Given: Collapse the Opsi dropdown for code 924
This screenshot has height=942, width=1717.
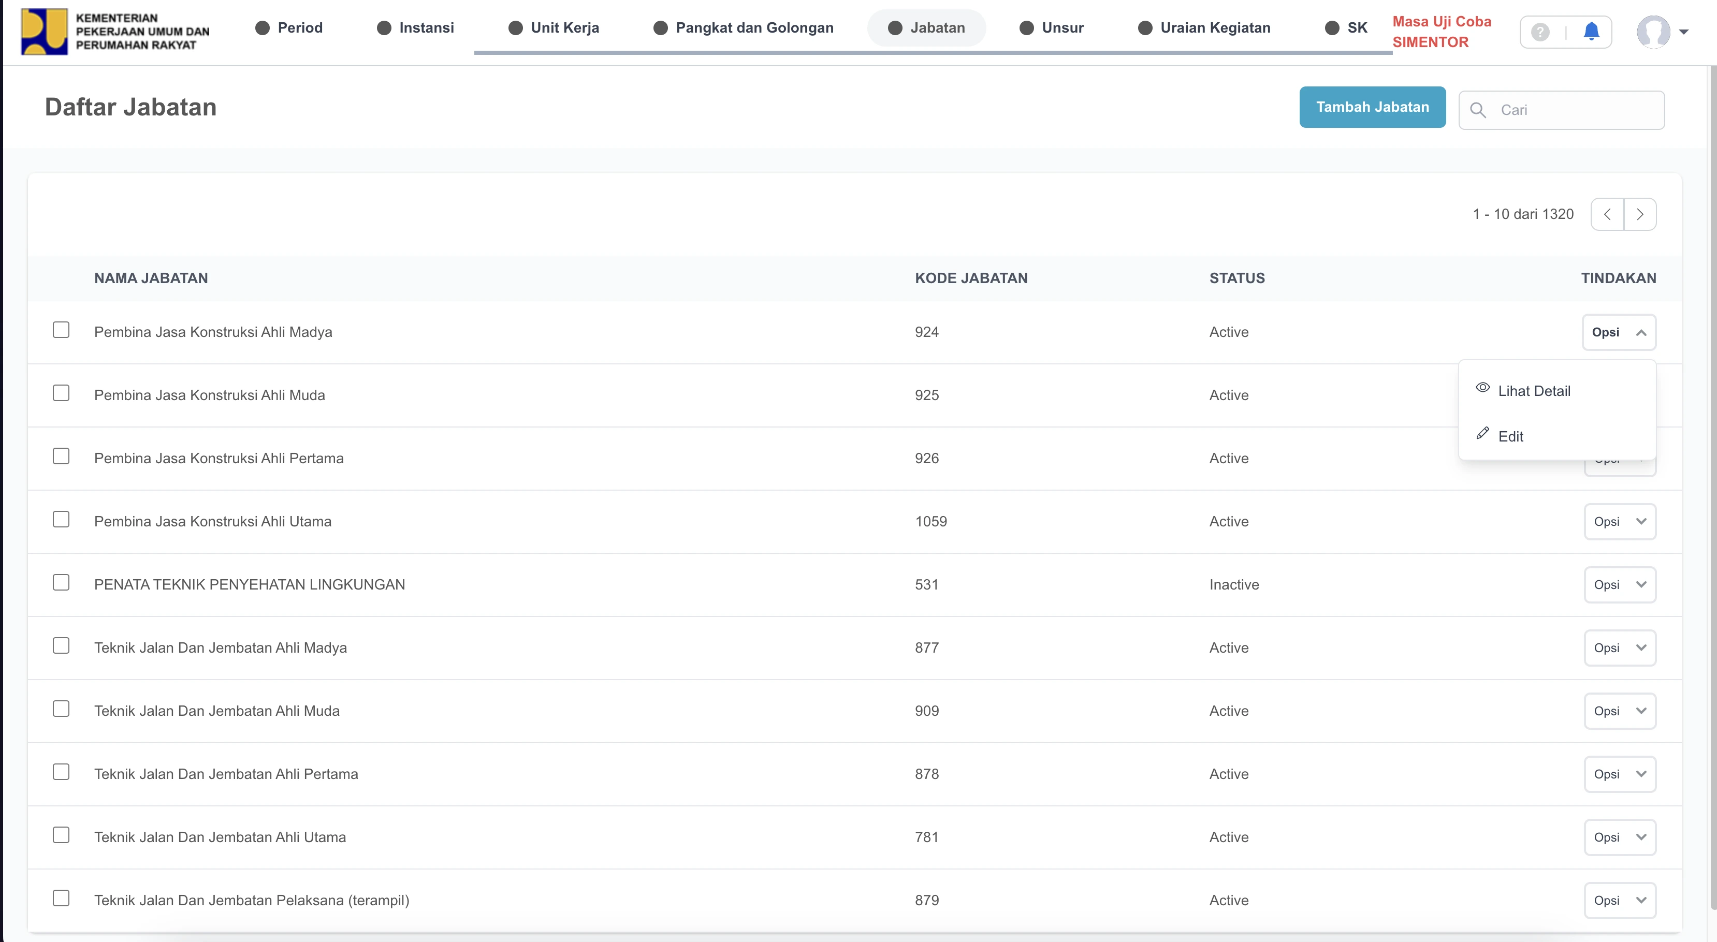Looking at the screenshot, I should (x=1619, y=332).
